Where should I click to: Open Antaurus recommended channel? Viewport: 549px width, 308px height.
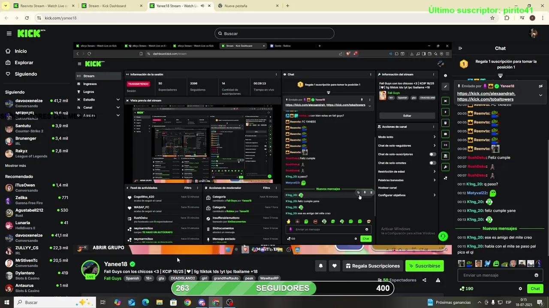tap(36, 288)
